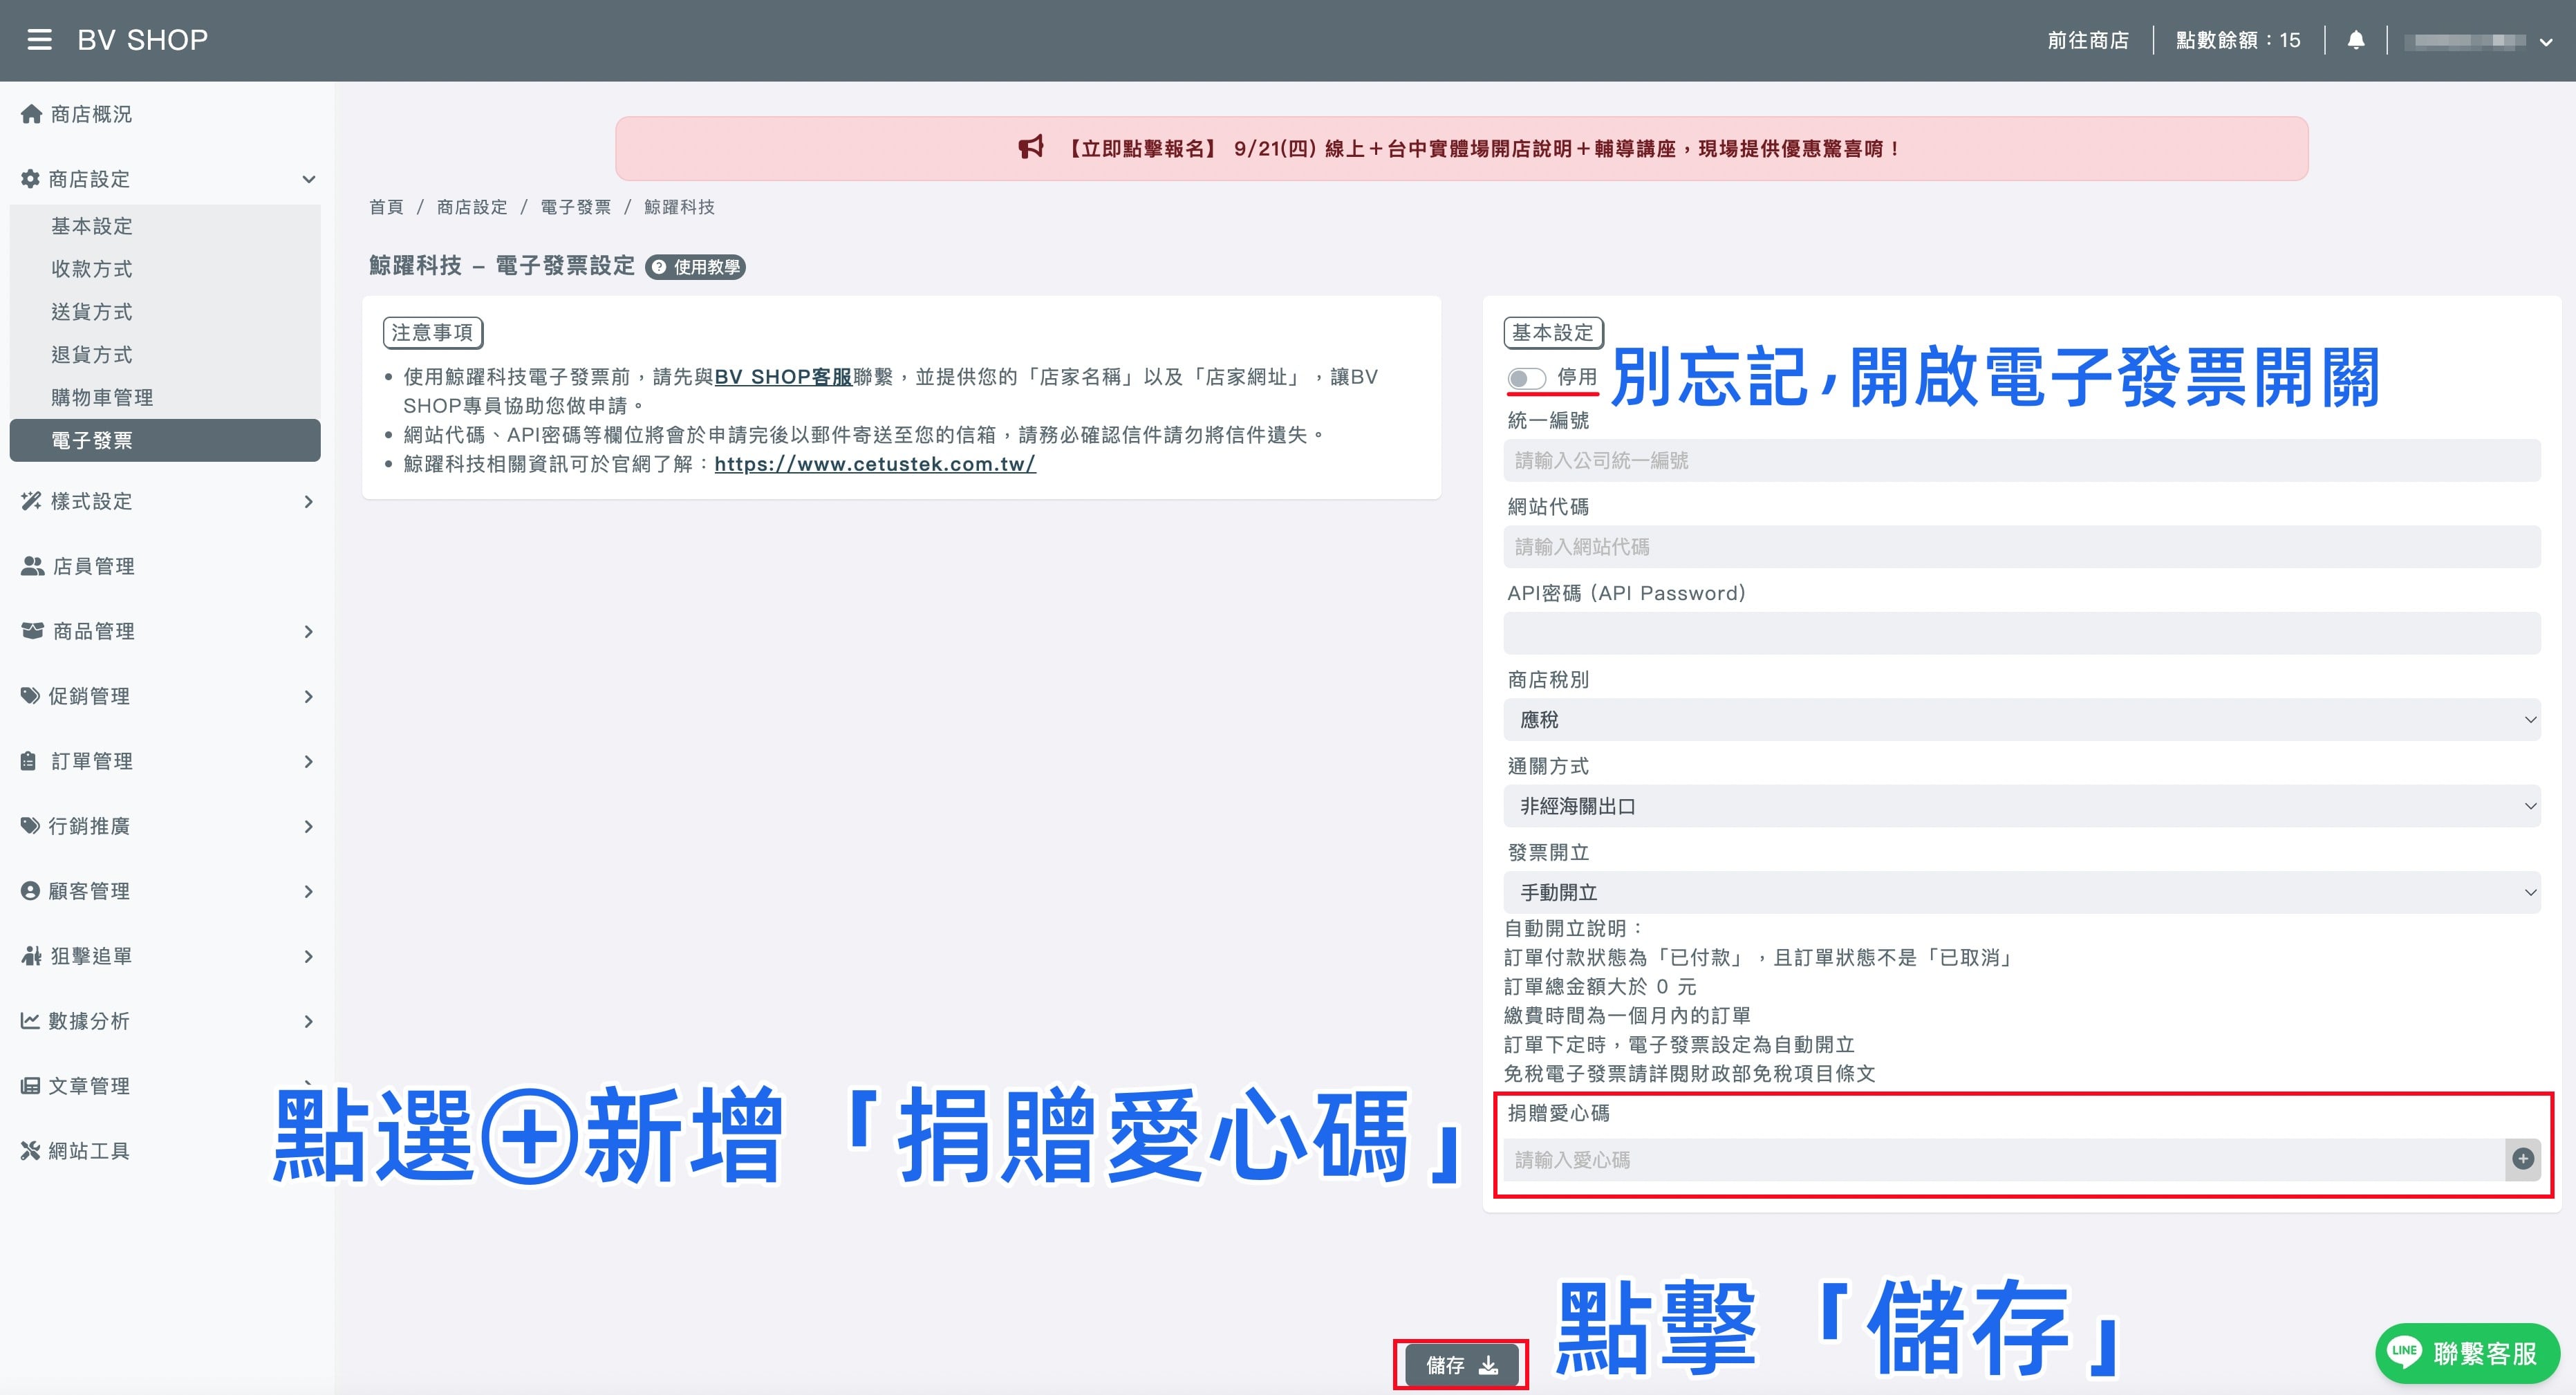Toggle the 停用 e-invoice switch on

tap(1526, 378)
